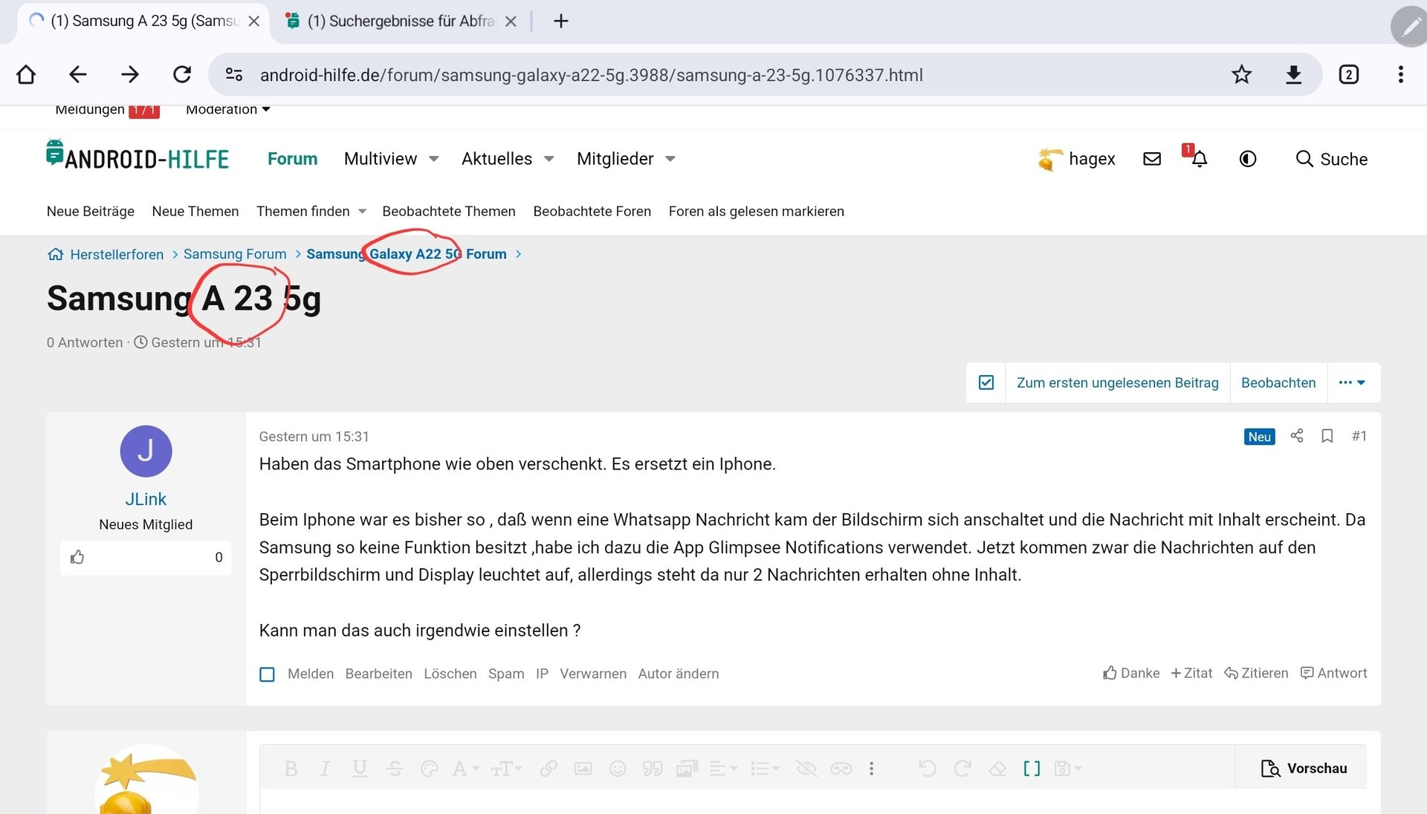
Task: Open Beobachtete Foren
Action: pos(592,212)
